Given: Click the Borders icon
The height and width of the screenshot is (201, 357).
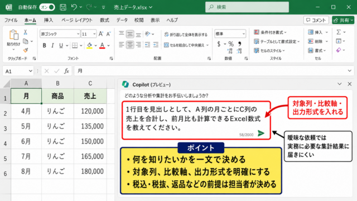Looking at the screenshot, I should tap(75, 45).
